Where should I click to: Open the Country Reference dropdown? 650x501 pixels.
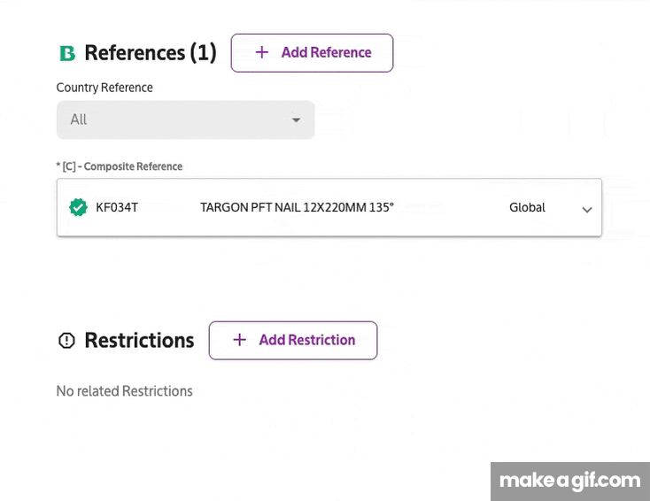coord(185,119)
